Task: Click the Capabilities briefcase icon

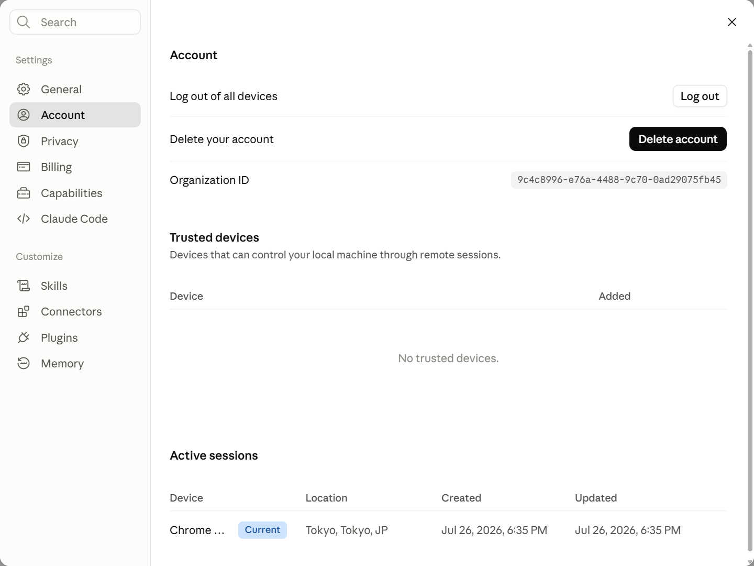Action: pos(24,193)
